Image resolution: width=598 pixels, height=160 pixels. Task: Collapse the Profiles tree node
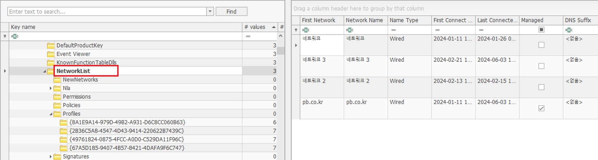pos(51,114)
